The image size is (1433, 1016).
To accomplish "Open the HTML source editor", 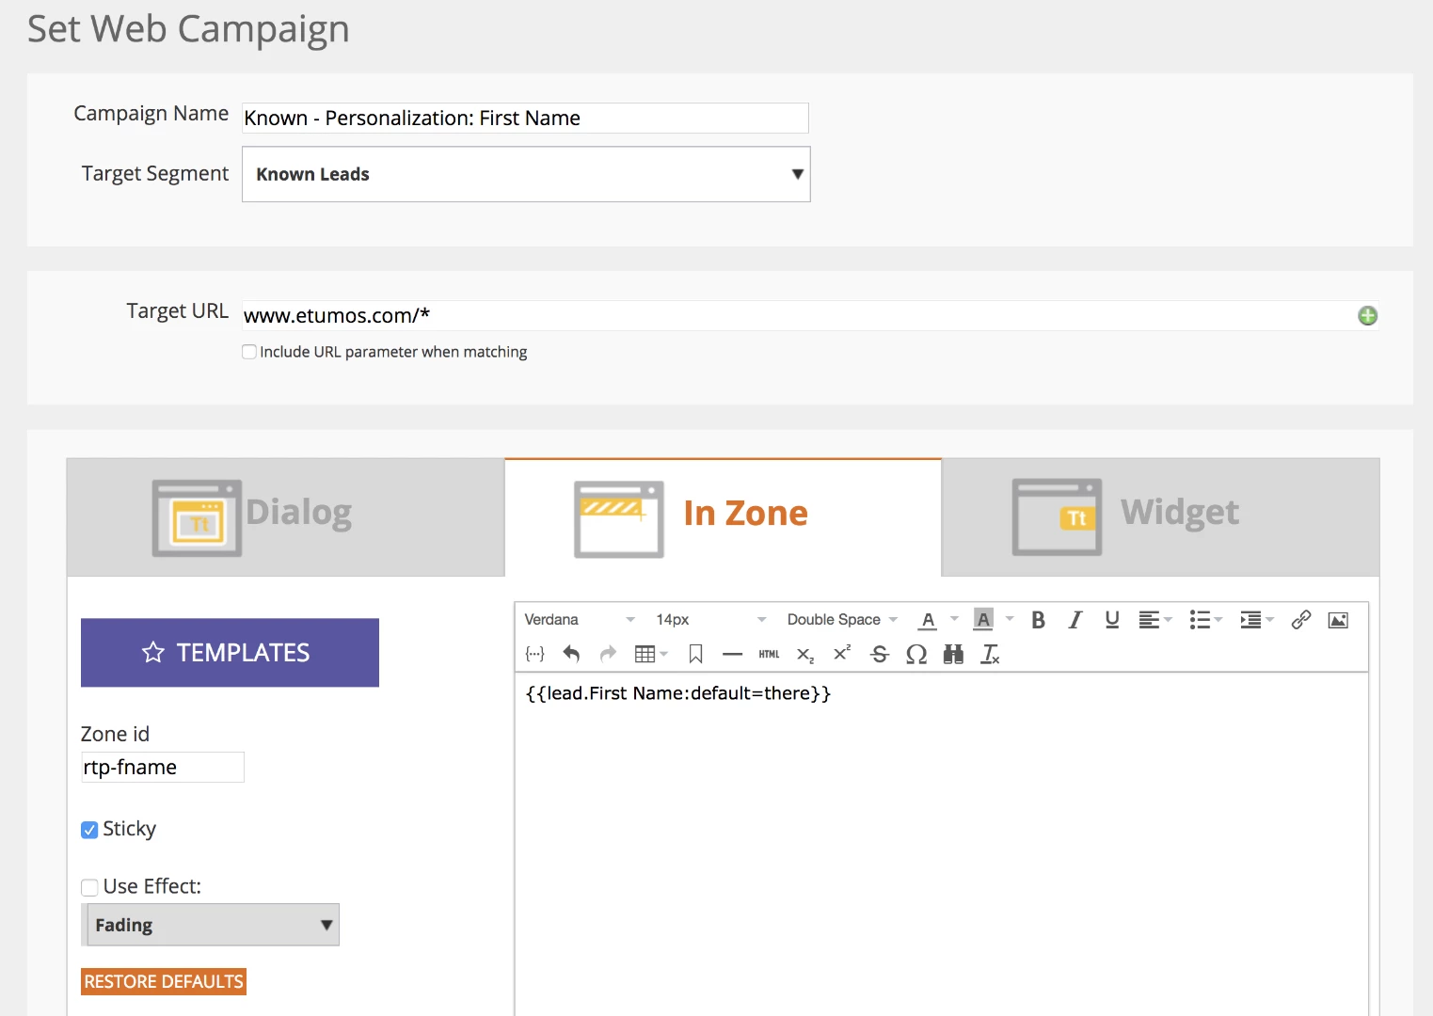I will (x=769, y=654).
